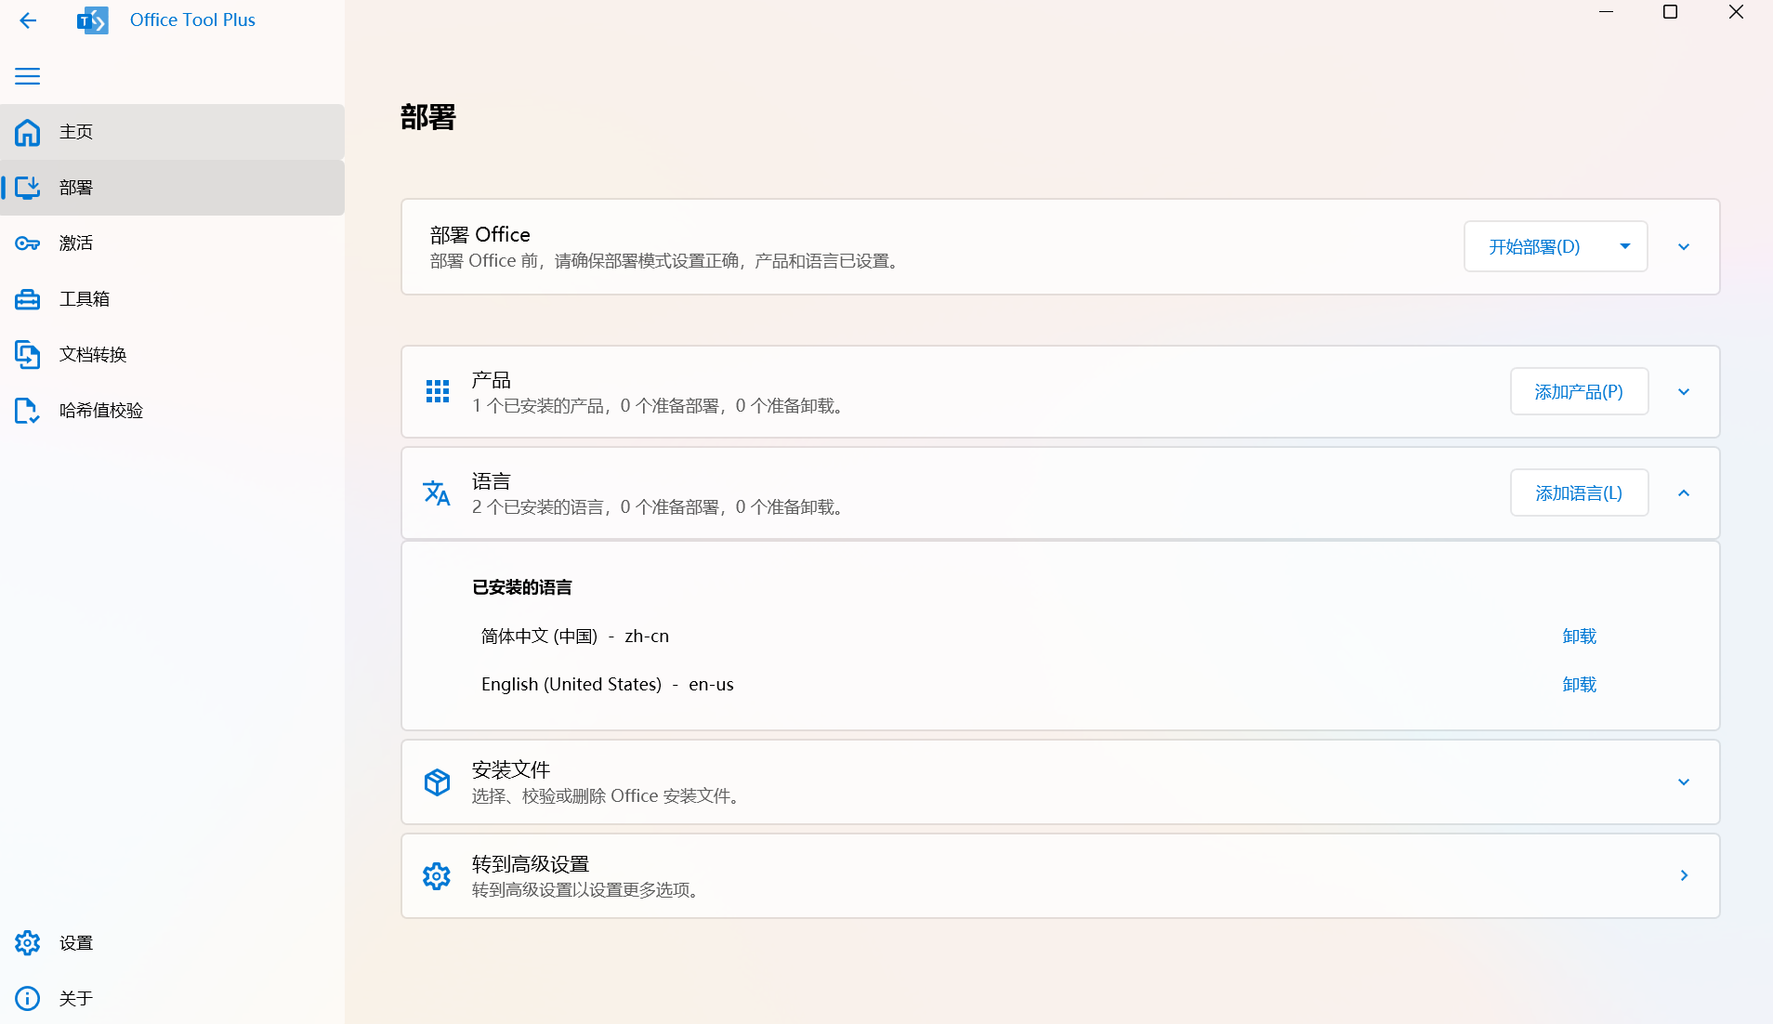Click the 设置 gear icon
Screen dimensions: 1773x1024
[27, 941]
